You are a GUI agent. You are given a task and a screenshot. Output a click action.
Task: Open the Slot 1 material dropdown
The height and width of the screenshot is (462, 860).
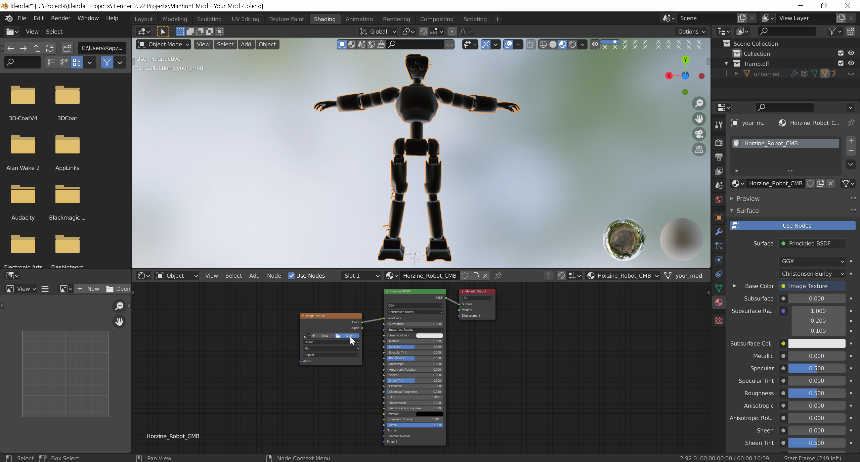tap(361, 276)
